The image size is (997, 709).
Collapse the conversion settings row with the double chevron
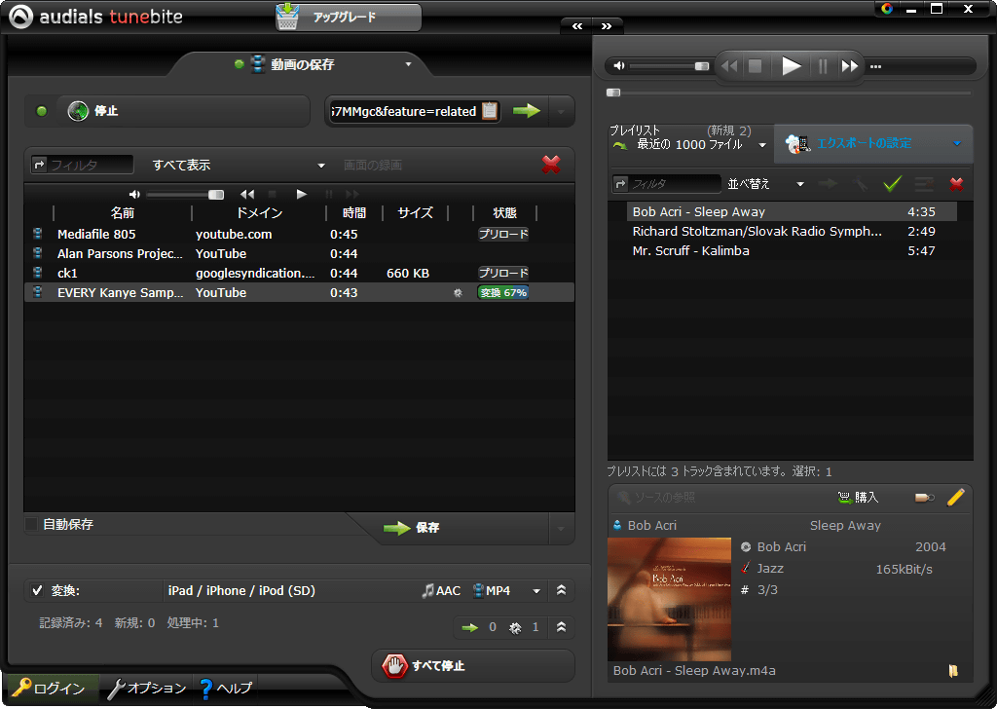562,591
